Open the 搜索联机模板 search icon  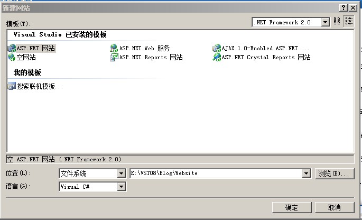pos(12,86)
